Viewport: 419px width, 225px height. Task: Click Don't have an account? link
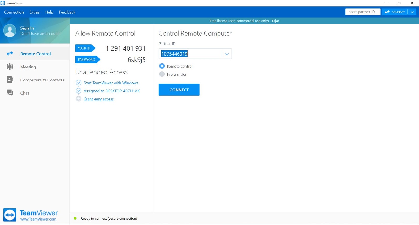tap(40, 34)
